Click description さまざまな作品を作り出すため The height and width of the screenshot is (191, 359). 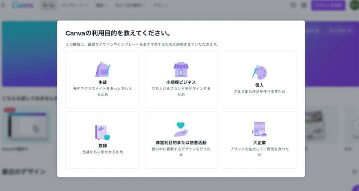pyautogui.click(x=259, y=92)
